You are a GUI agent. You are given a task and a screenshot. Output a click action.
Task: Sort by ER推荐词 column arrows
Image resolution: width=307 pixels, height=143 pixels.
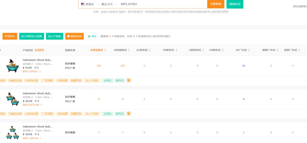point(177,50)
